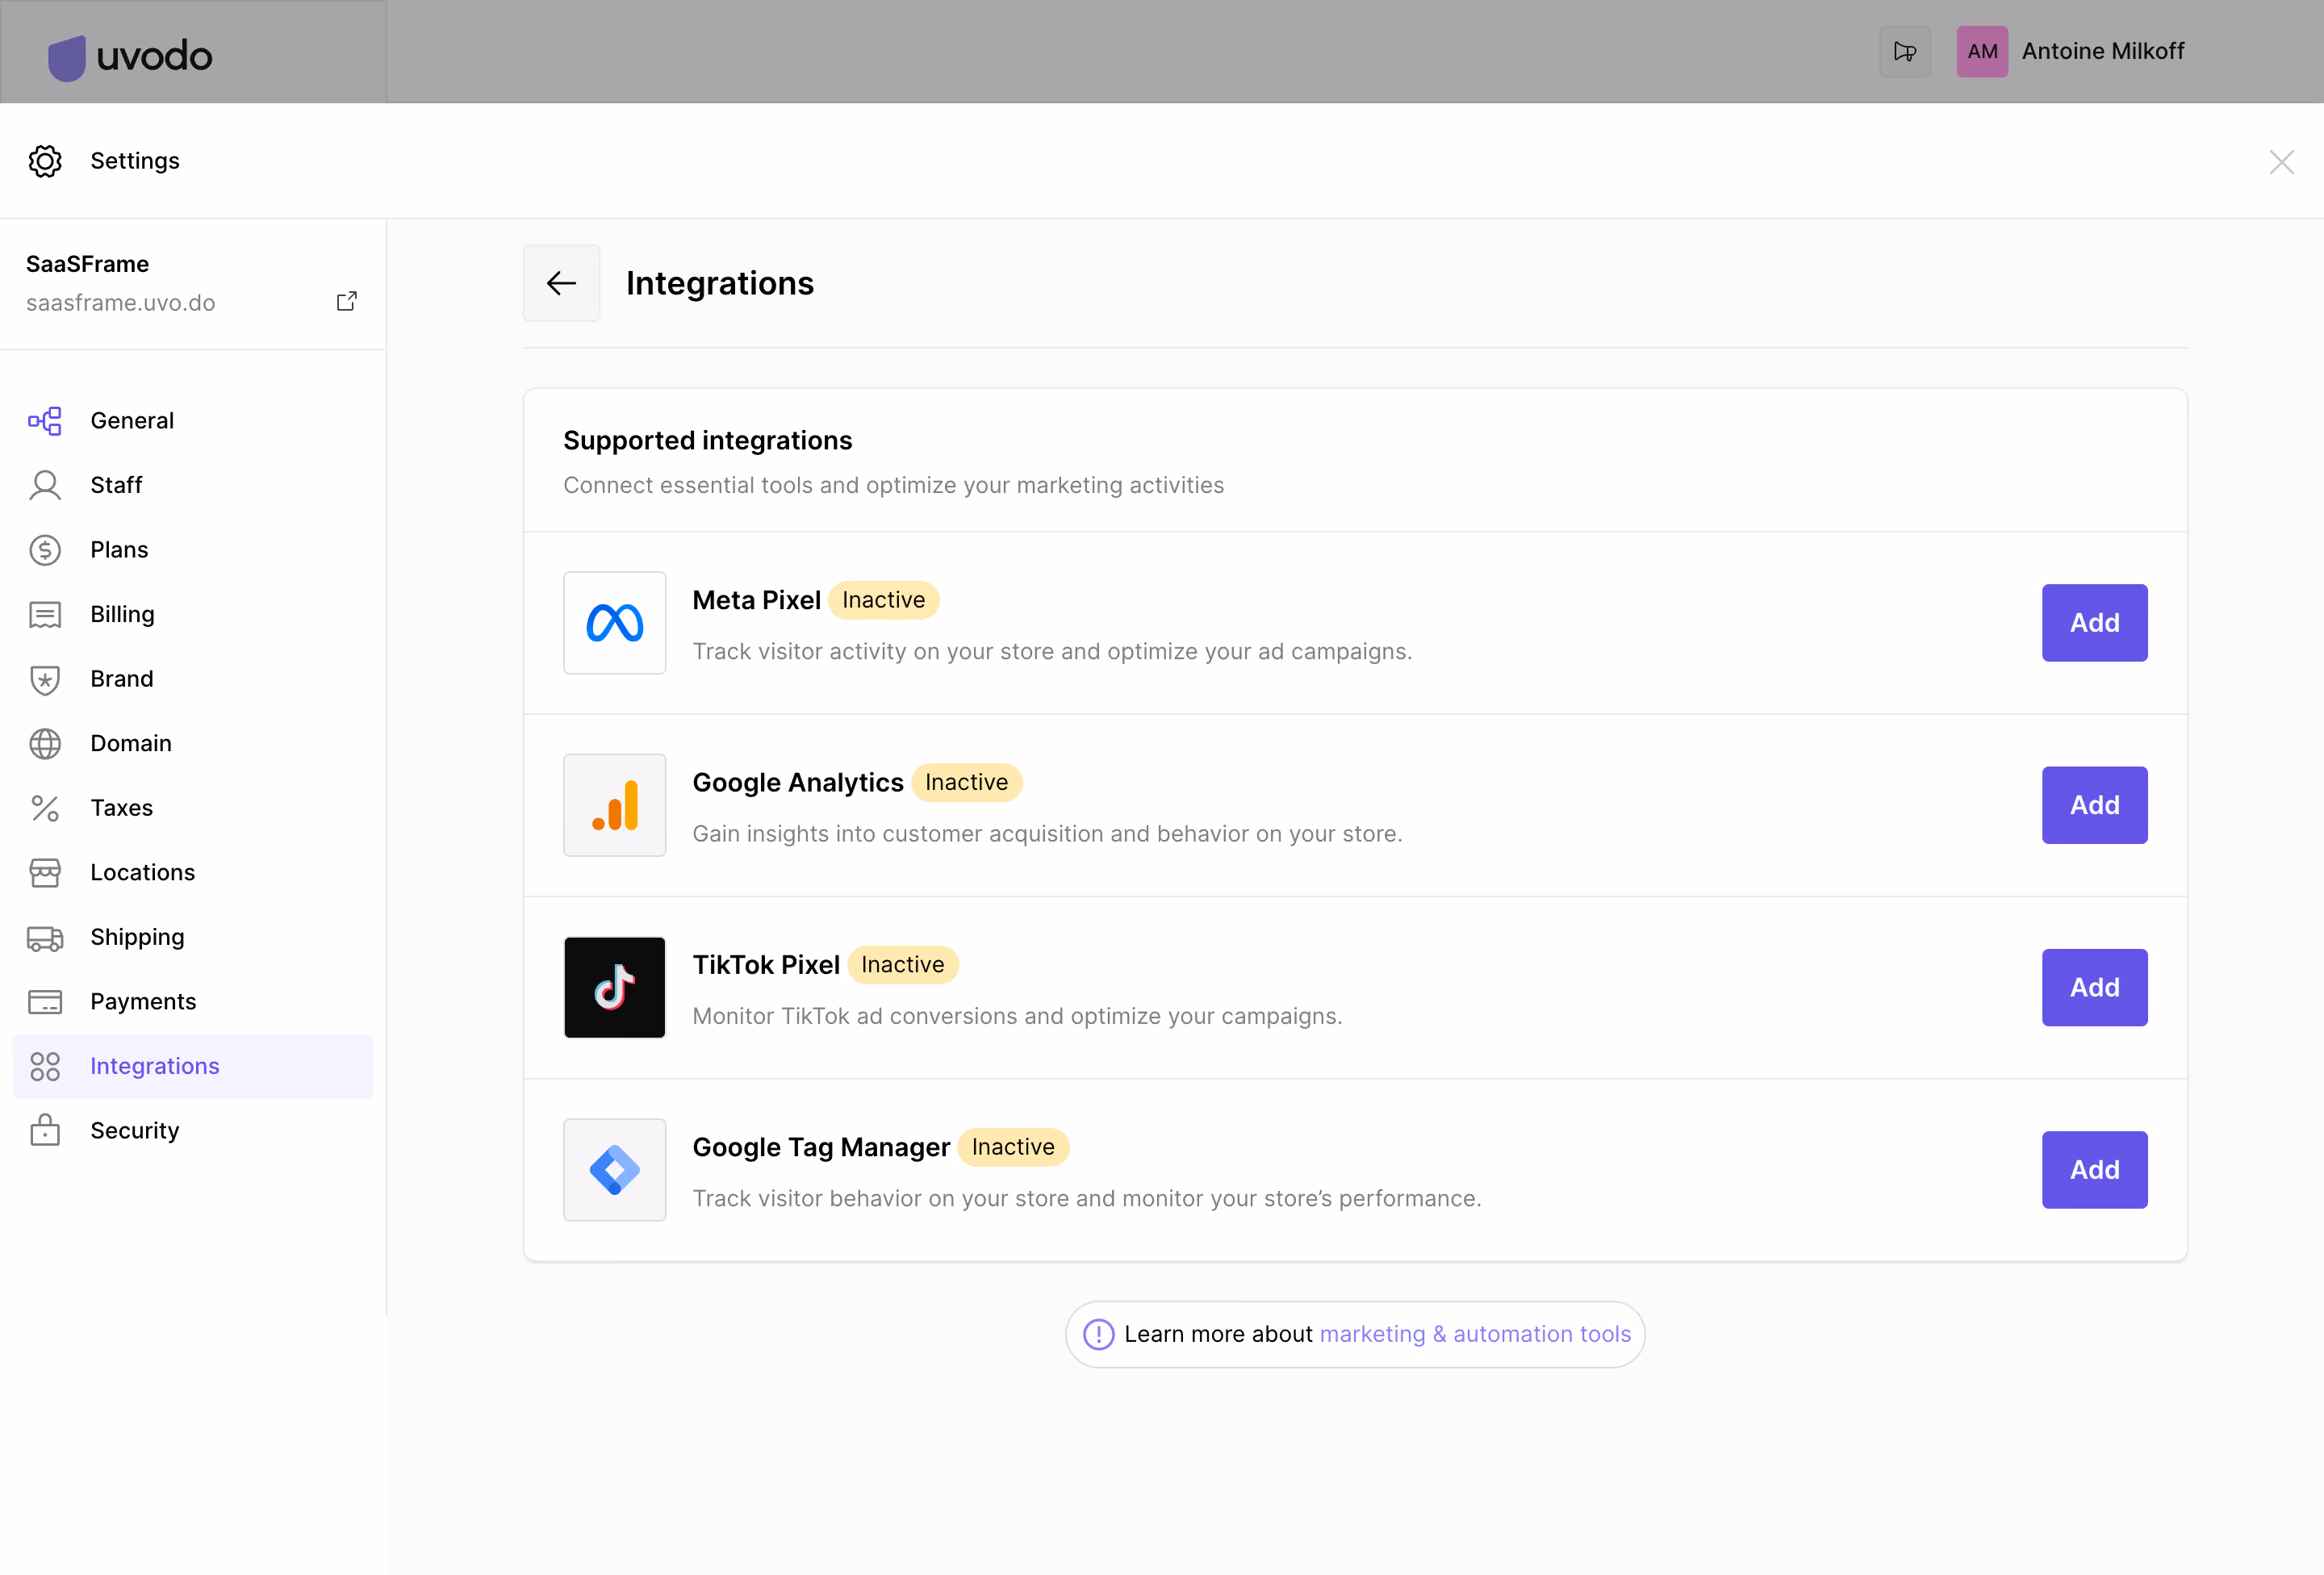Click the Google Tag Manager Inactive badge
The width and height of the screenshot is (2324, 1575).
click(1012, 1147)
